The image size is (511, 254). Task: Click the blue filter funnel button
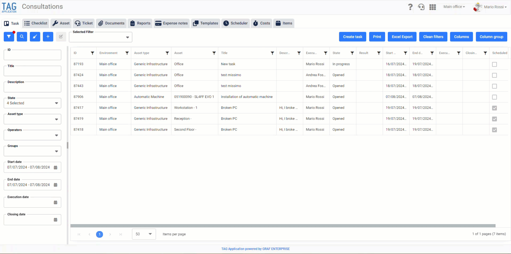[9, 37]
